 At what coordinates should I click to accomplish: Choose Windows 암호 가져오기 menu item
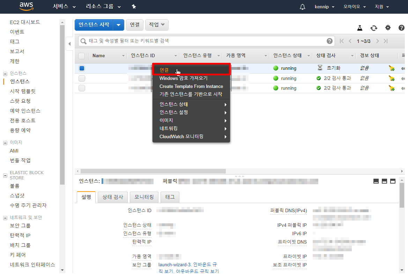pos(191,78)
